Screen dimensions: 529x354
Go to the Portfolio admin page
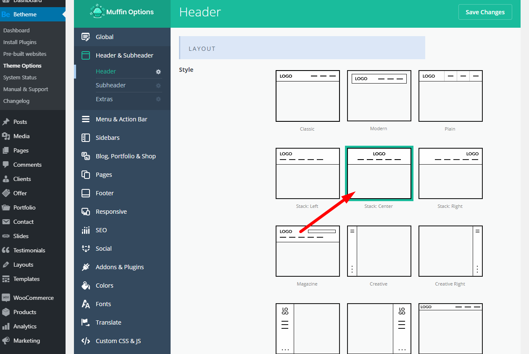click(24, 207)
